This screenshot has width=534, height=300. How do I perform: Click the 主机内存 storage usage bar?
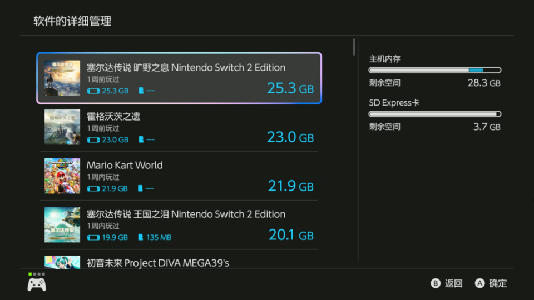(435, 70)
